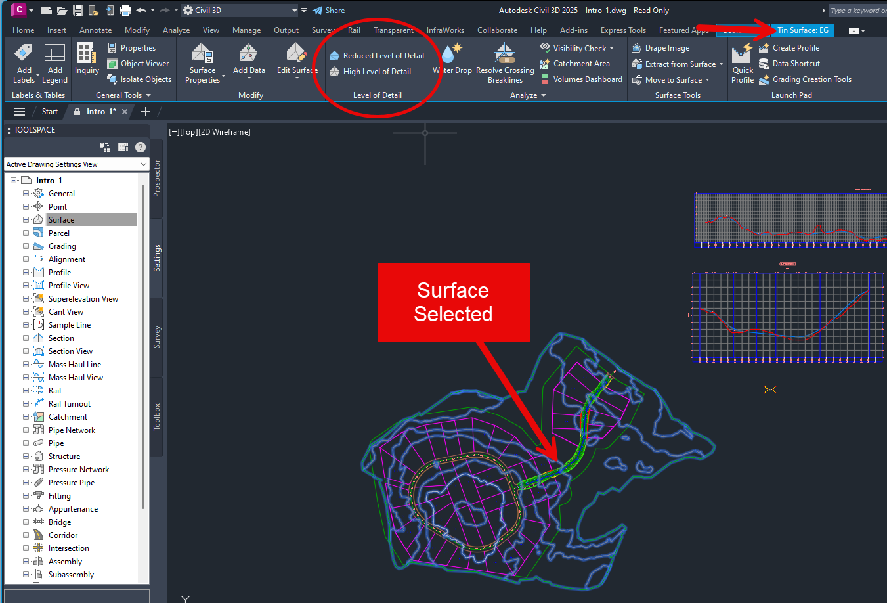Image resolution: width=887 pixels, height=603 pixels.
Task: Select the Subassembly tree item
Action: [x=71, y=575]
